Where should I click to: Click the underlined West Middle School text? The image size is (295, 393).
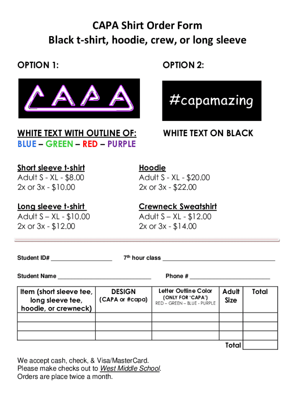[130, 369]
